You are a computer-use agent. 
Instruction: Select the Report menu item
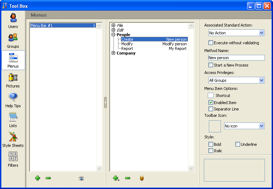[127, 48]
